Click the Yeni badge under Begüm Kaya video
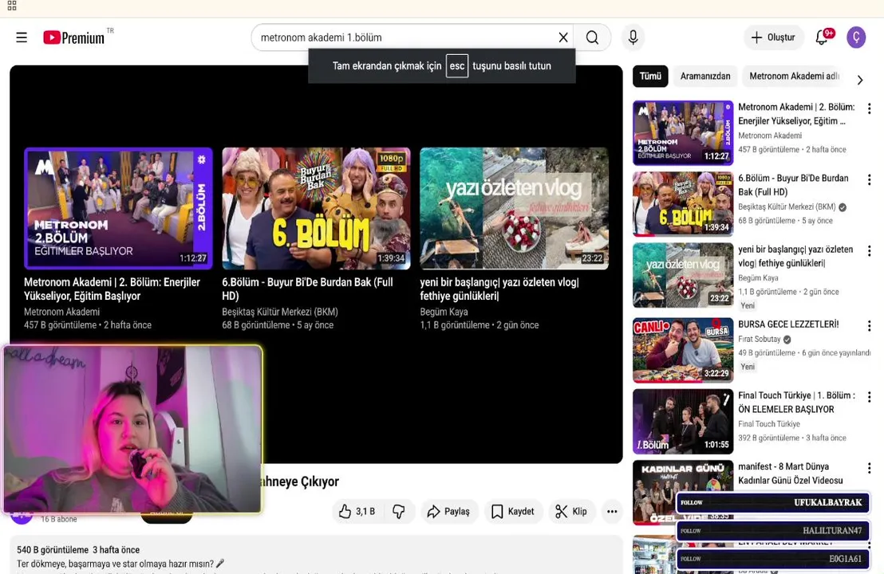884x574 pixels. point(748,305)
